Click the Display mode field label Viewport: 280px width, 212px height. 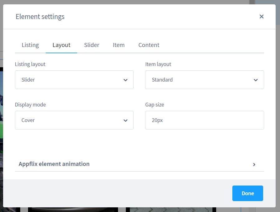pyautogui.click(x=30, y=105)
